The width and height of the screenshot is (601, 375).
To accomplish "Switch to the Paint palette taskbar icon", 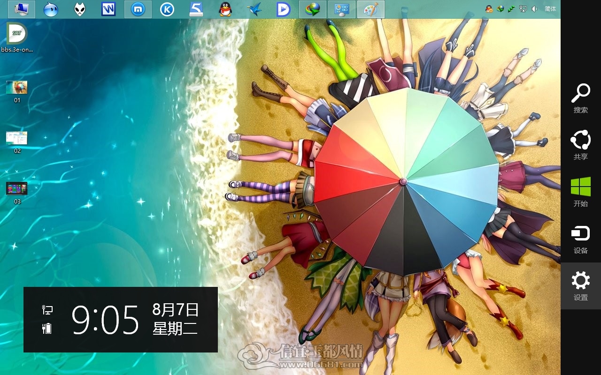I will [x=371, y=9].
